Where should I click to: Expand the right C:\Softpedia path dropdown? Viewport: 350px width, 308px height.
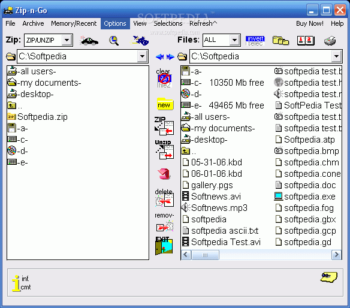click(337, 56)
